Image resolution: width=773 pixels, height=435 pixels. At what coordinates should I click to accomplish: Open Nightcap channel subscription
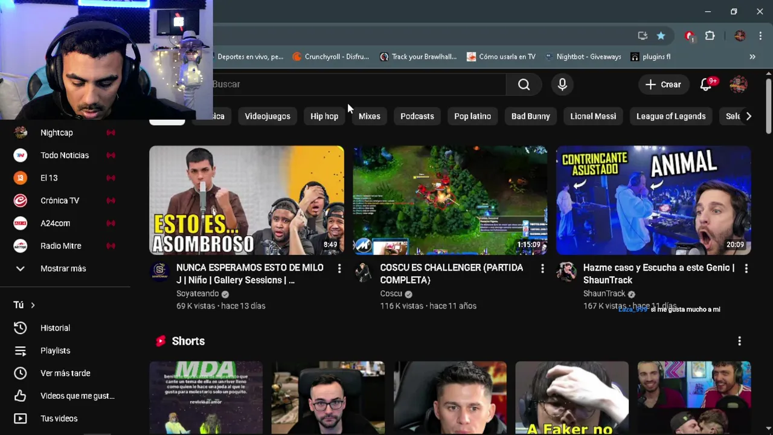[x=65, y=132]
